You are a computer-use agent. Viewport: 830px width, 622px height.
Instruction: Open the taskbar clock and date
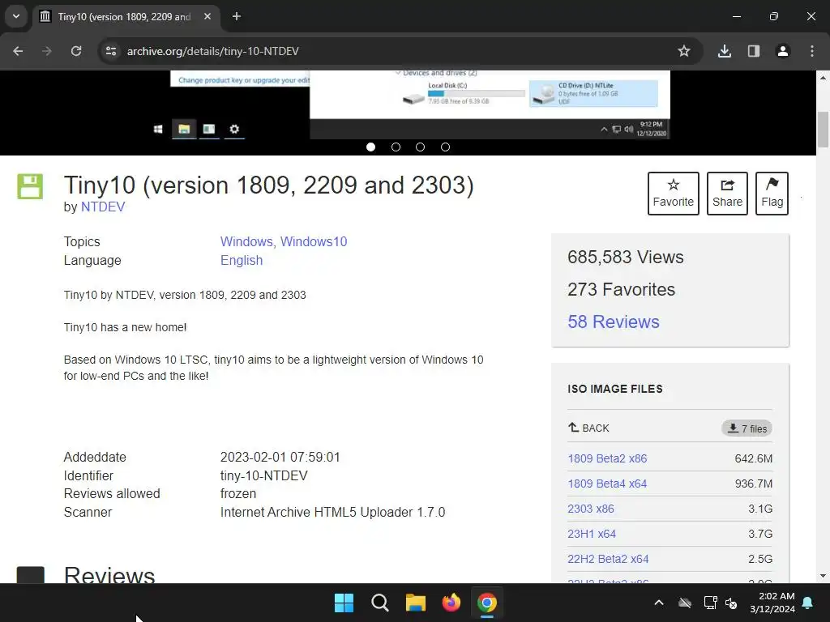tap(772, 603)
